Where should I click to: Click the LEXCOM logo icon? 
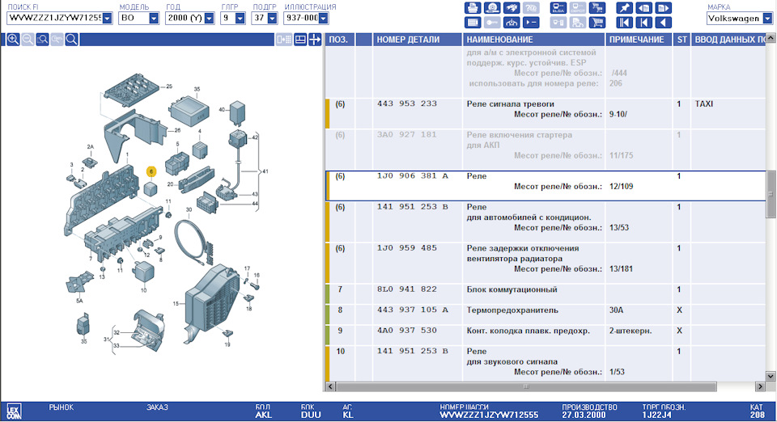coord(14,411)
